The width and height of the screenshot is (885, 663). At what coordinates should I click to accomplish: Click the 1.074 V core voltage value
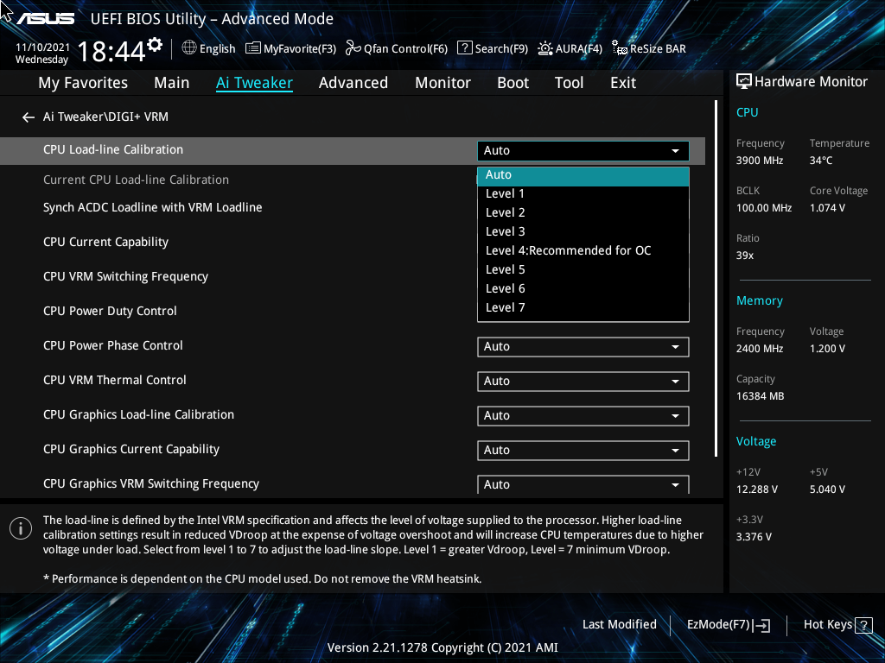pos(827,208)
